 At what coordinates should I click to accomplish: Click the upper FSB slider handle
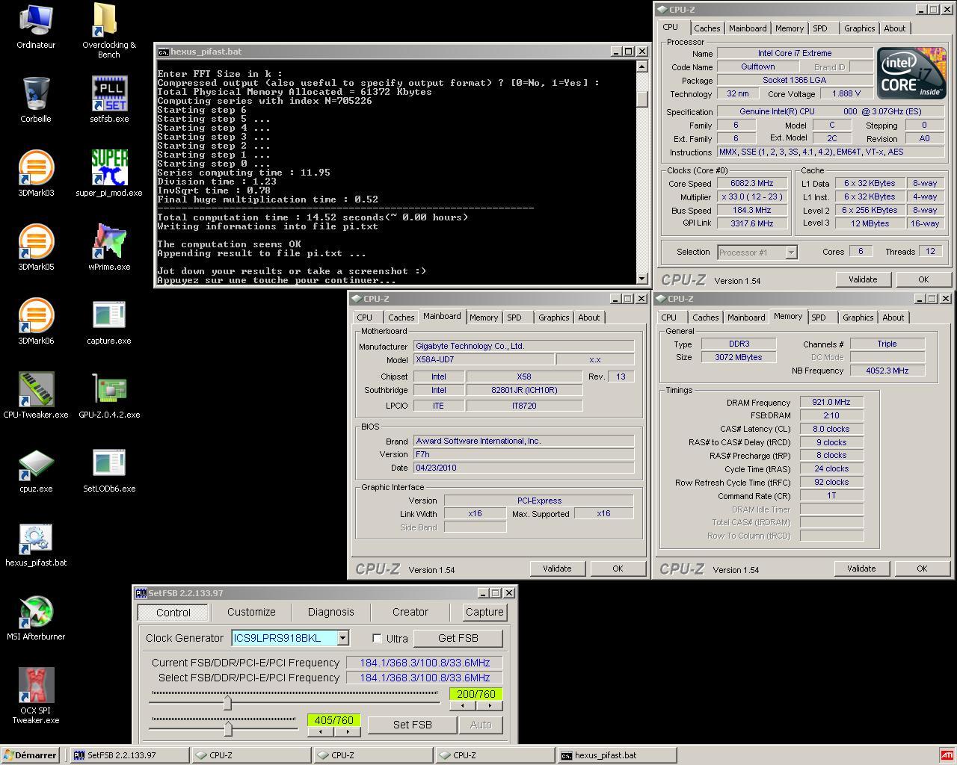point(227,702)
